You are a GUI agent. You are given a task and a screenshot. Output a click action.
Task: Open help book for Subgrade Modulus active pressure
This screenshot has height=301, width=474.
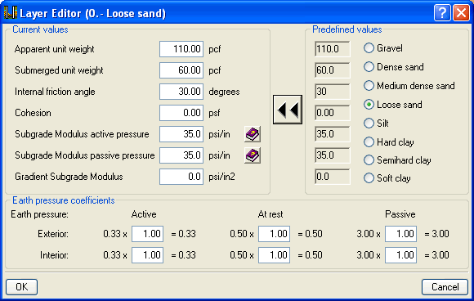click(253, 134)
